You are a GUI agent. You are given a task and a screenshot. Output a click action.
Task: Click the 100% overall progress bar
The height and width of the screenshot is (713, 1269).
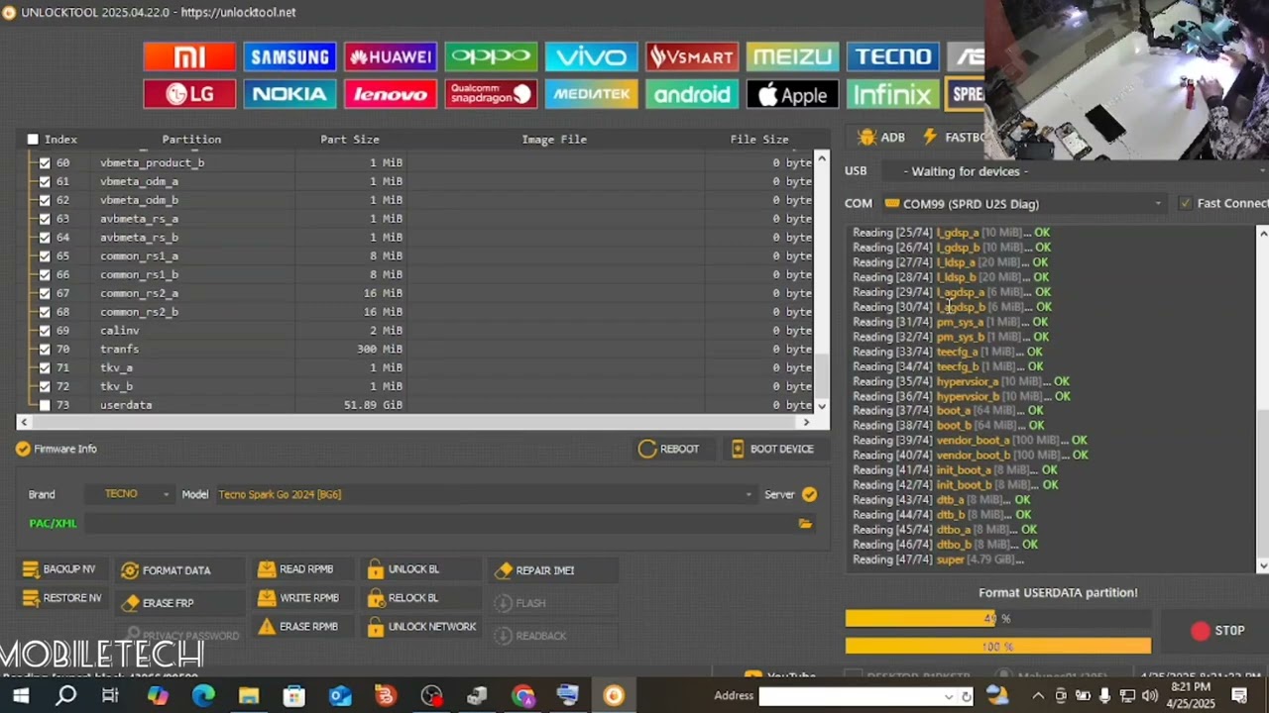pyautogui.click(x=998, y=647)
